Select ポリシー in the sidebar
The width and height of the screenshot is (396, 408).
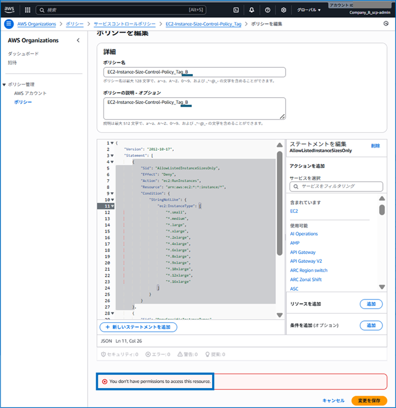coord(23,102)
